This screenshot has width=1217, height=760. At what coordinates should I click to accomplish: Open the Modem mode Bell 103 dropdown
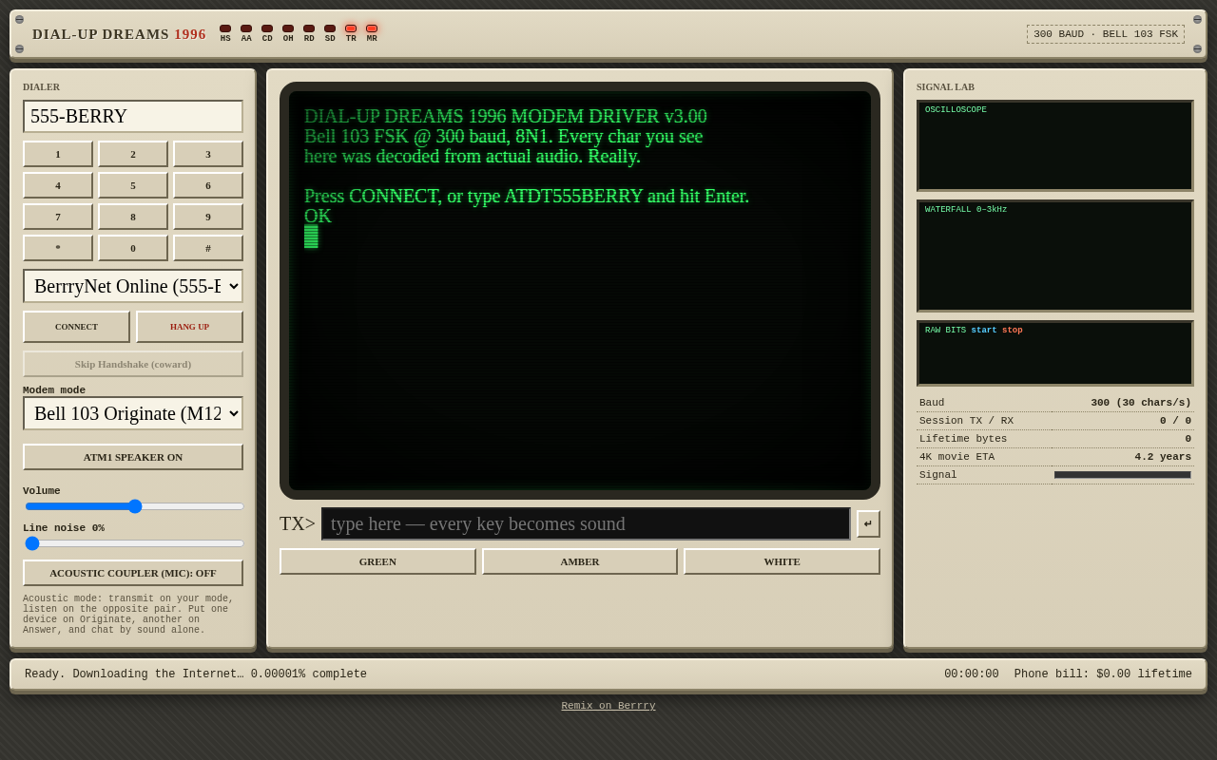[133, 413]
